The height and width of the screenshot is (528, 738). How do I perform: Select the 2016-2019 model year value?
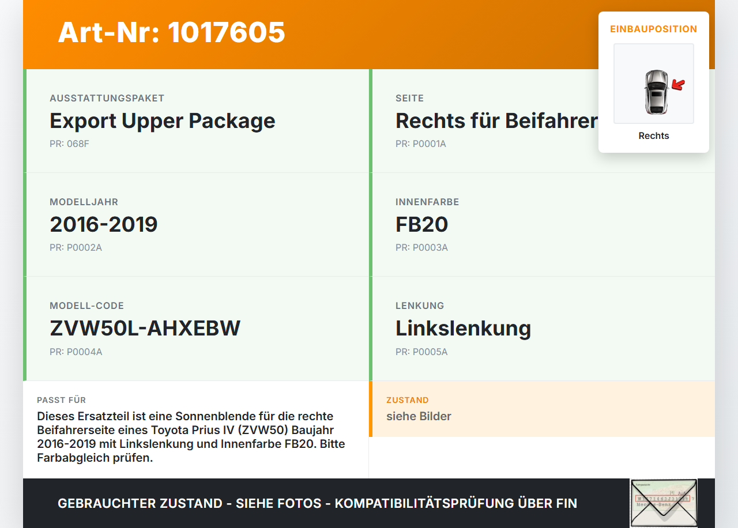[104, 225]
